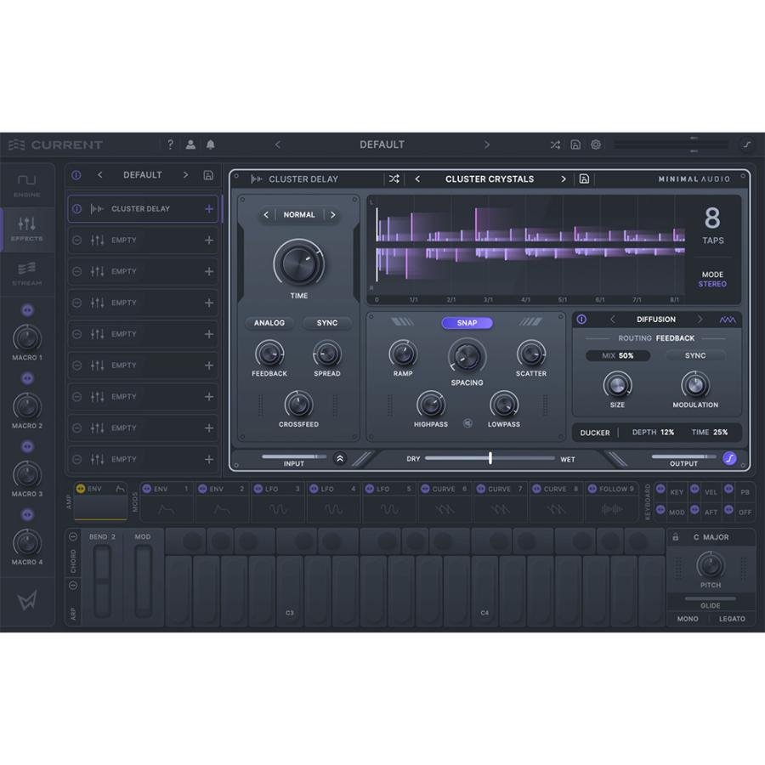Toggle the Cluster Delay slot power
Image resolution: width=765 pixels, height=765 pixels.
(x=77, y=209)
